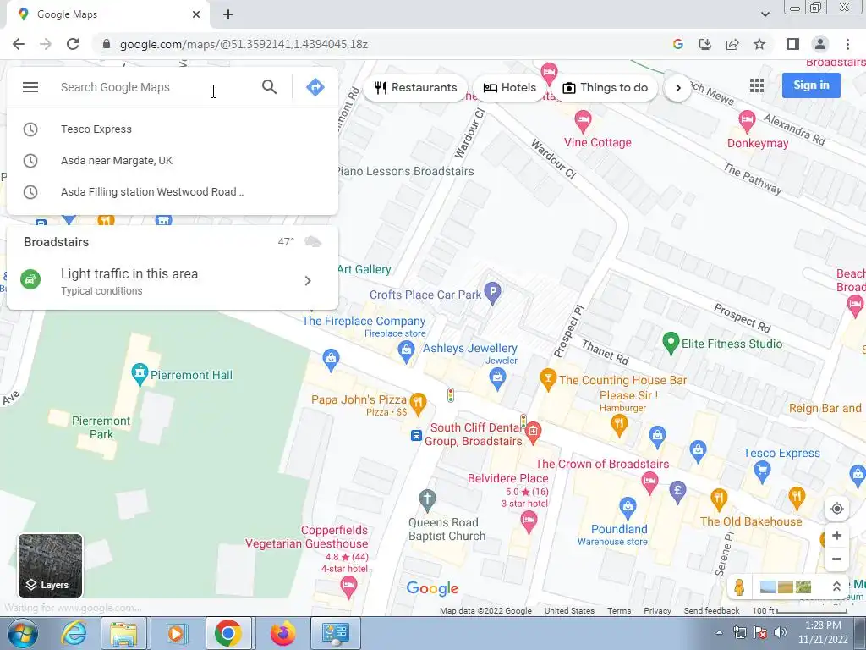Filter map by Restaurants
Screen dimensions: 866x650
[415, 87]
